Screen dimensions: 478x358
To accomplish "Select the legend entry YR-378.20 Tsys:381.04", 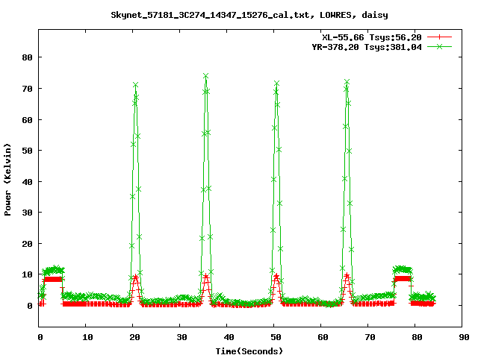I will (x=367, y=47).
